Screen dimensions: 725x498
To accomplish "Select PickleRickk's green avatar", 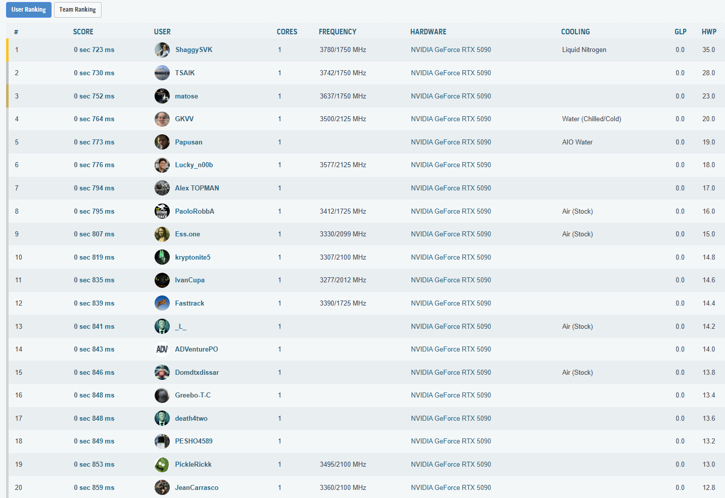I will (162, 464).
